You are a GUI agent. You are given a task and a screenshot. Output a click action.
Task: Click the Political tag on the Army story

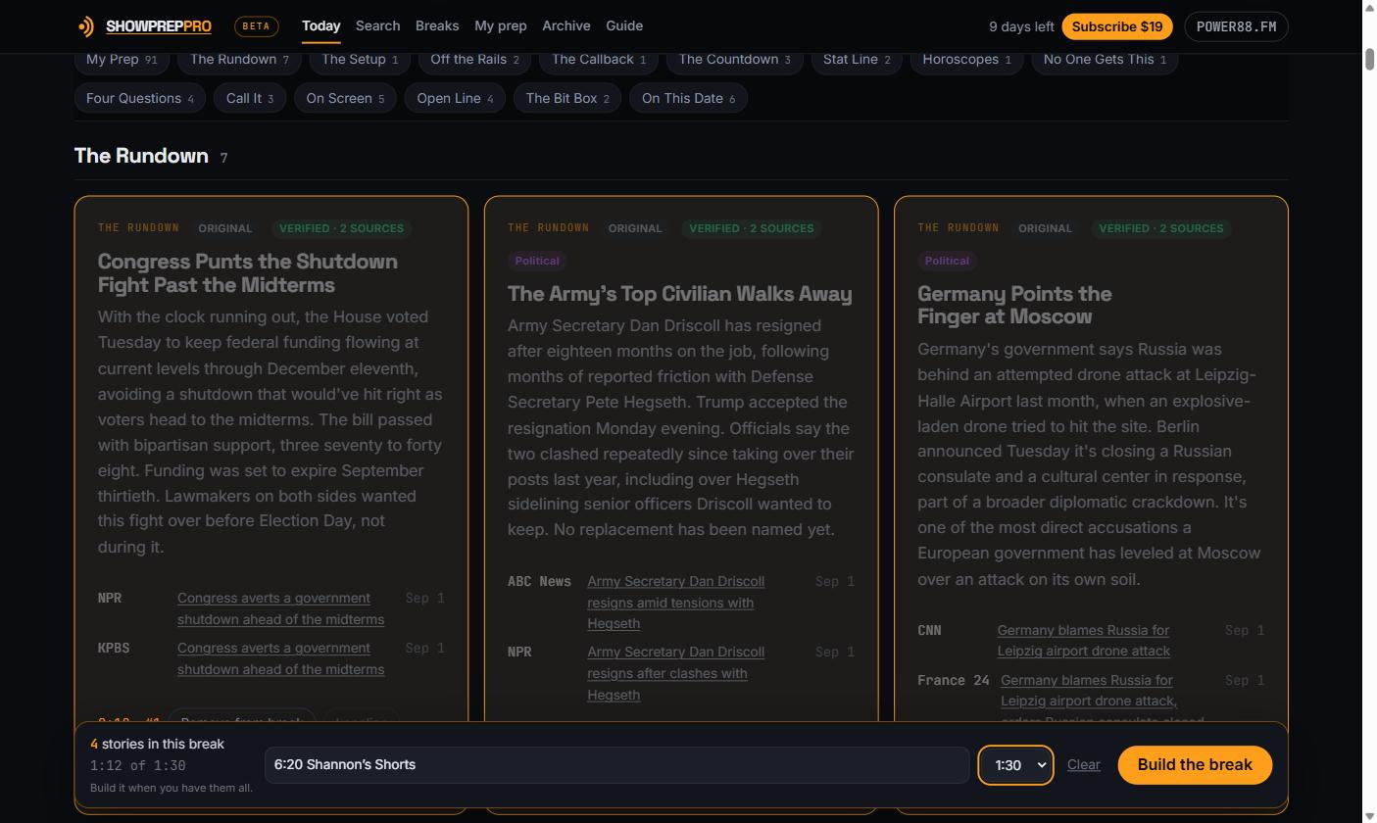(x=537, y=261)
